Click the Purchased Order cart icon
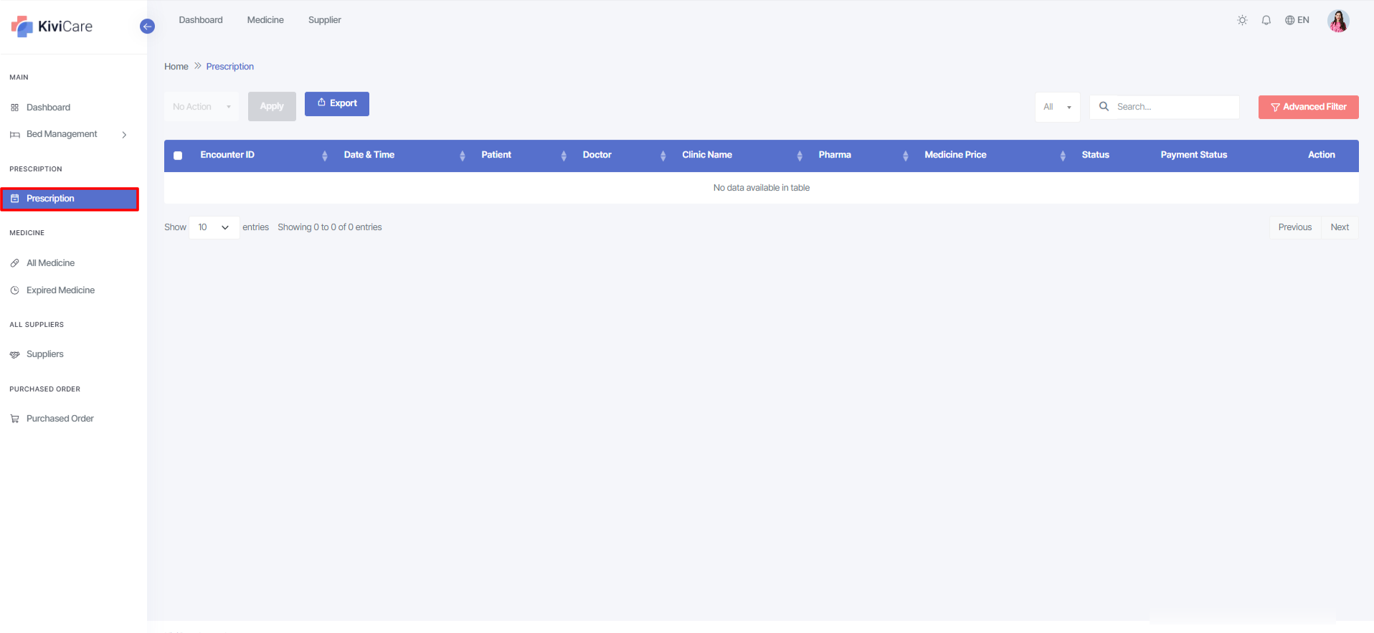1374x633 pixels. (14, 419)
